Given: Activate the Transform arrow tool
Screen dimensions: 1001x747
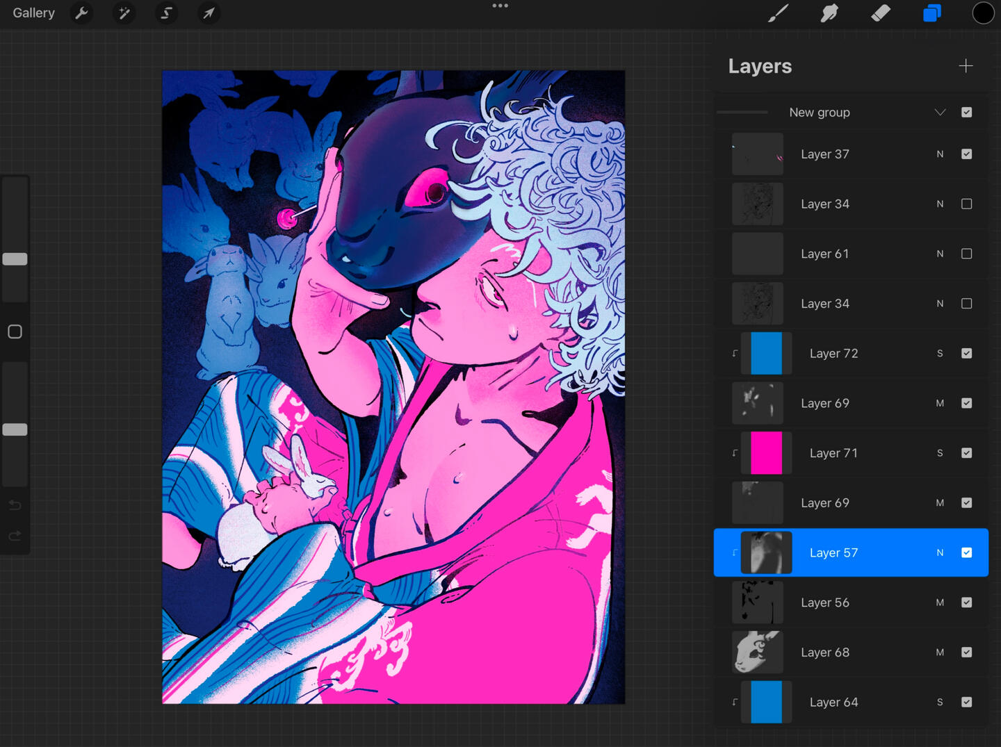Looking at the screenshot, I should [x=209, y=13].
